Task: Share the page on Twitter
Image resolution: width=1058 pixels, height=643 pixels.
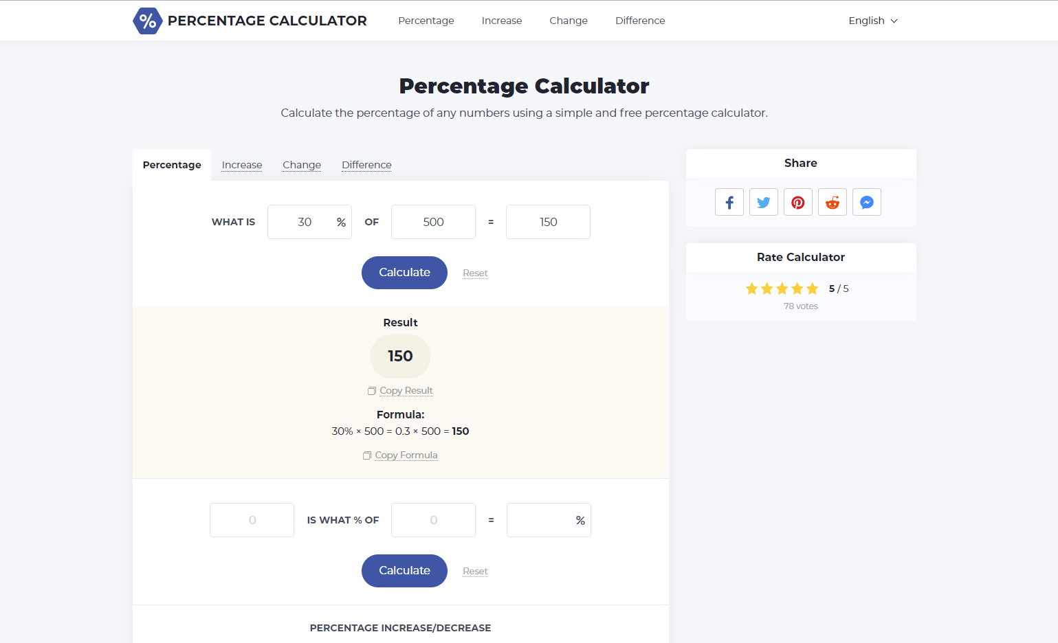Action: click(763, 202)
